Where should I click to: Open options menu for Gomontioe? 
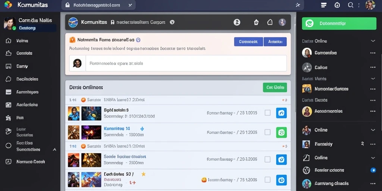pyautogui.click(x=373, y=53)
